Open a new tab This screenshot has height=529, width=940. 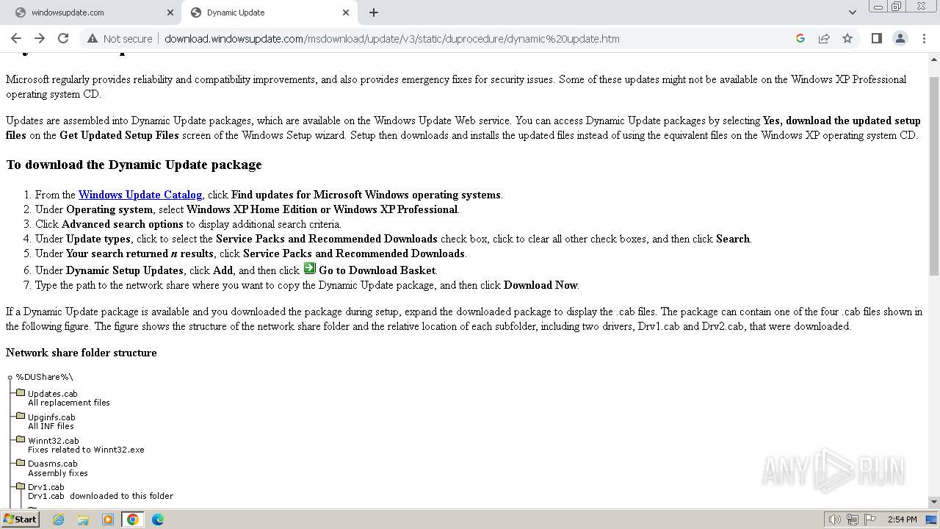(x=374, y=12)
